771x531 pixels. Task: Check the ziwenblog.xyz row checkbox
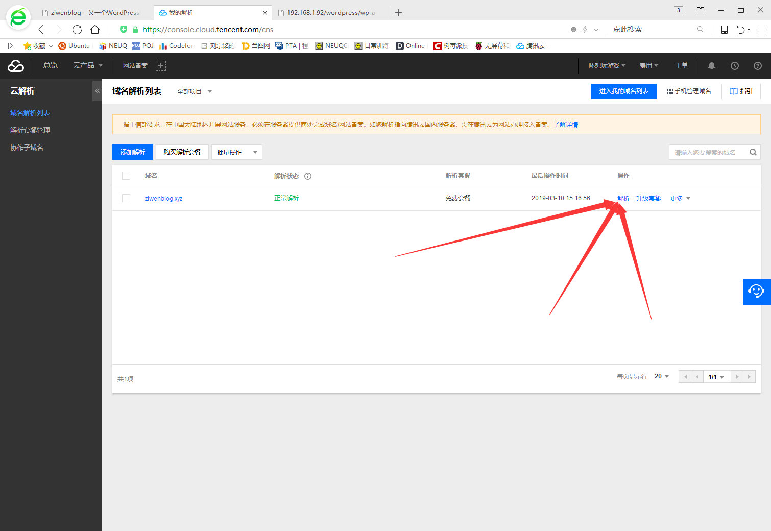[126, 198]
